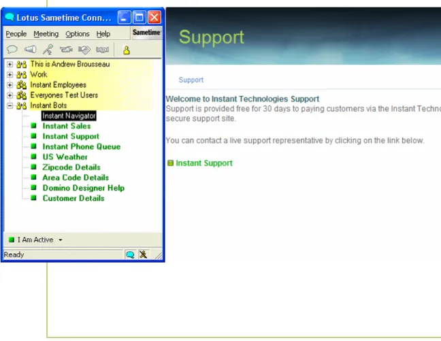The height and width of the screenshot is (341, 441).
Task: Click green status square beside Customer Details
Action: pos(33,197)
